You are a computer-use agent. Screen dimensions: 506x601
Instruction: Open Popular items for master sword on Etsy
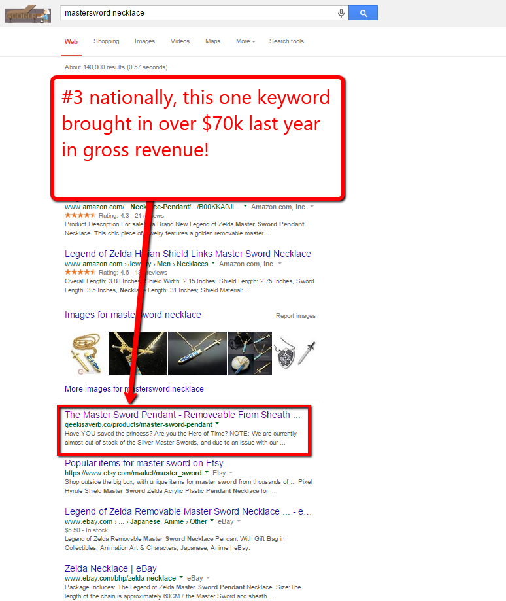pyautogui.click(x=144, y=463)
